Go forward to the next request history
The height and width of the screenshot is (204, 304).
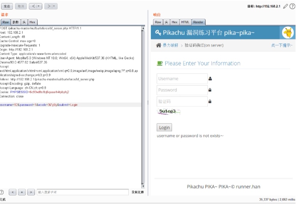pyautogui.click(x=49, y=7)
